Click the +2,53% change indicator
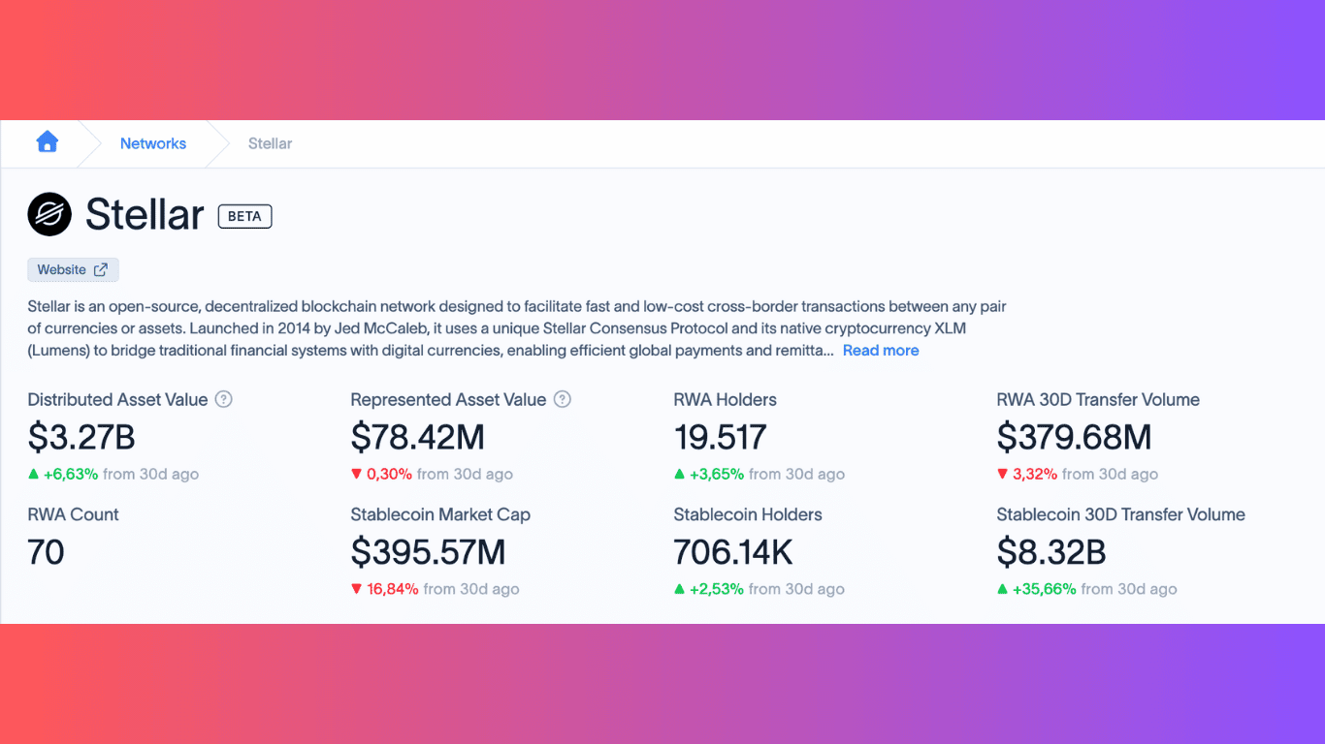1325x744 pixels. (709, 589)
